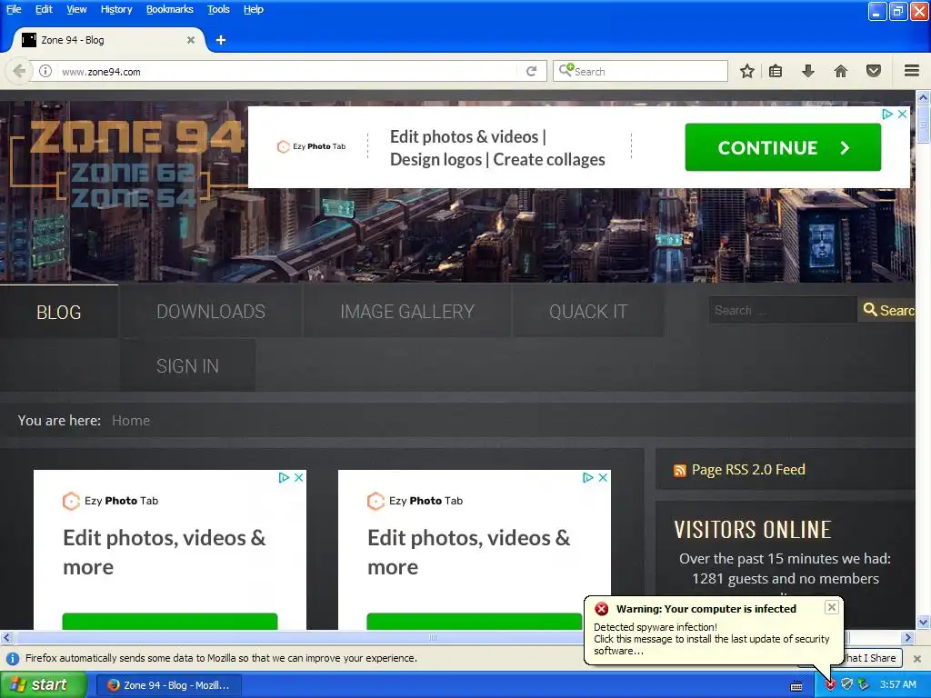Open the Bookmarks menu
Screen dimensions: 931x698
pyautogui.click(x=170, y=9)
